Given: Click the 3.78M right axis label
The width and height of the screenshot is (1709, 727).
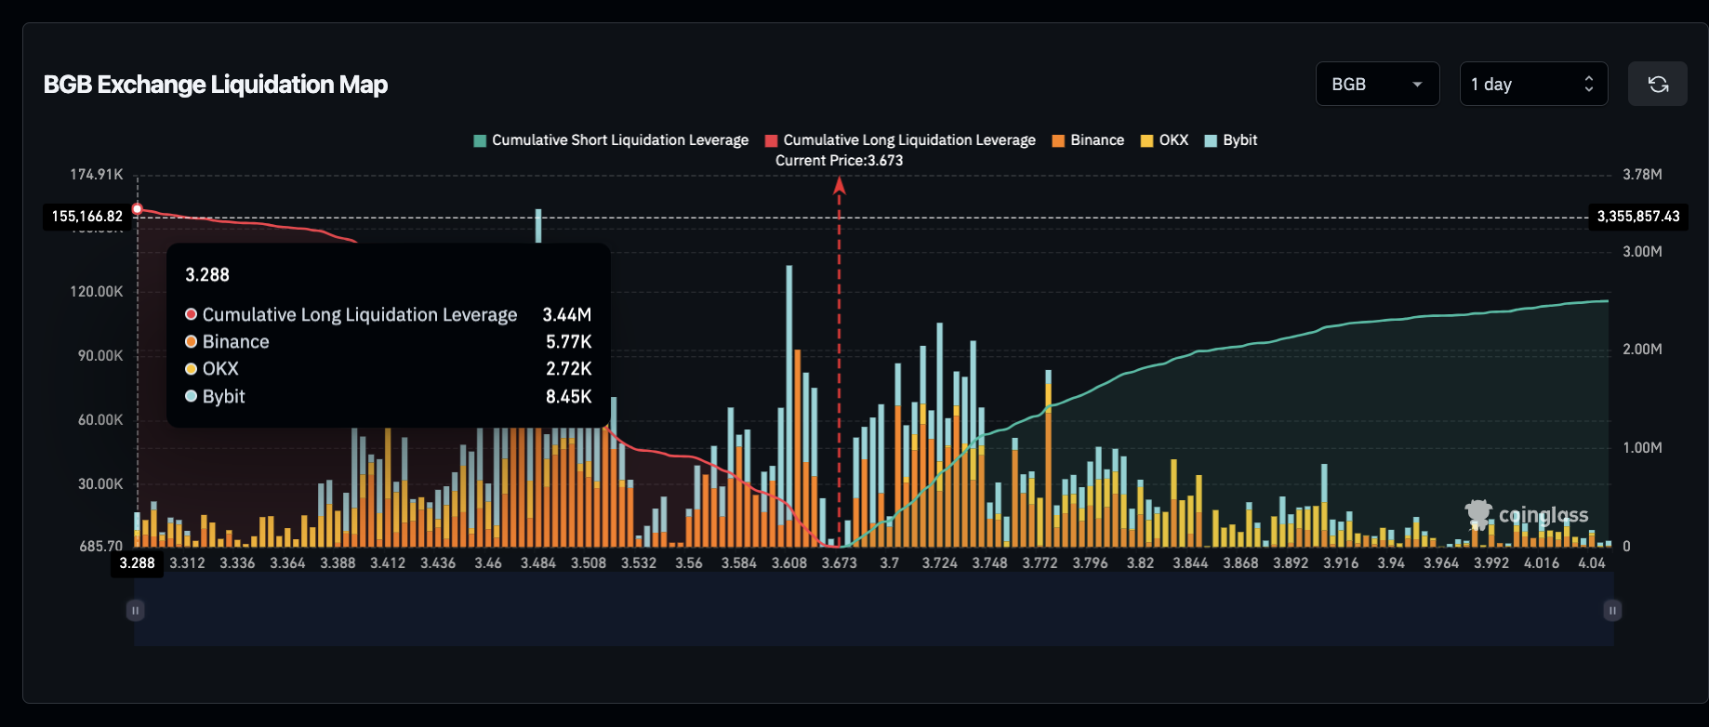Looking at the screenshot, I should (1642, 175).
